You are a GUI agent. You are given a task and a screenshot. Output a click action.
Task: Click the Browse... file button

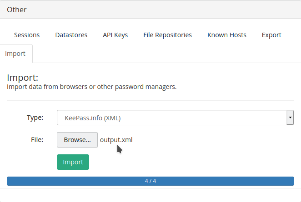(x=77, y=140)
